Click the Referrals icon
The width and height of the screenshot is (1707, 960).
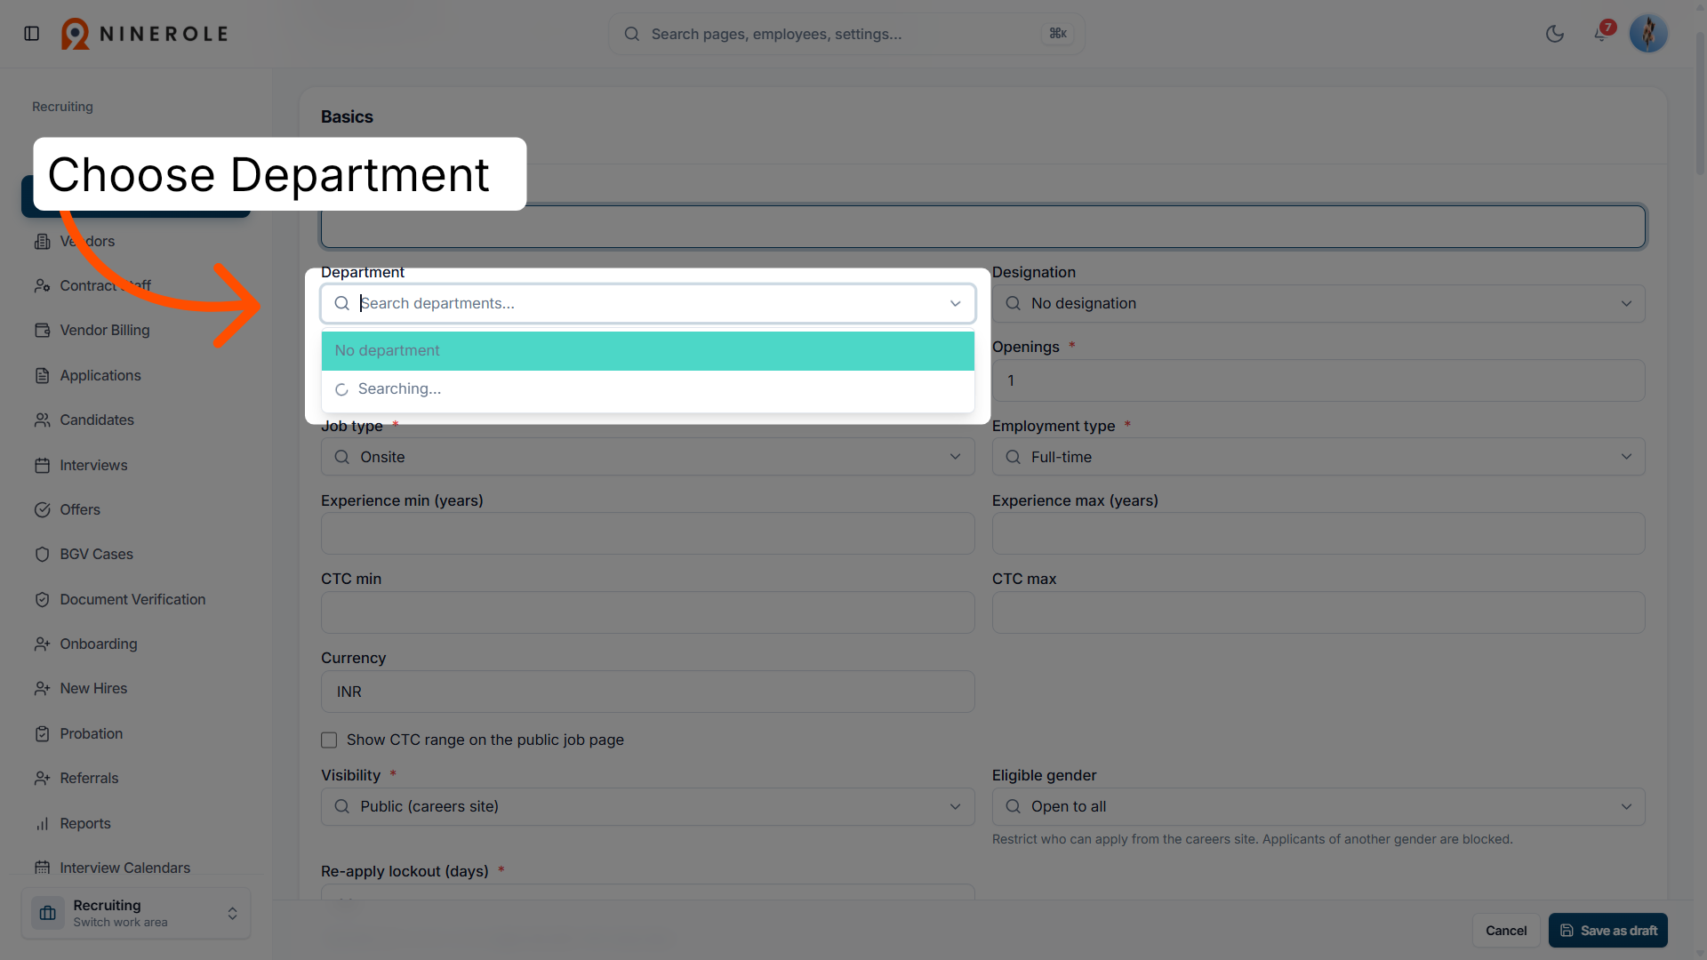coord(42,778)
